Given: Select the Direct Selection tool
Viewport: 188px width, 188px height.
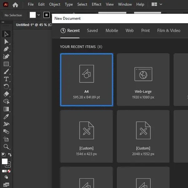Looking at the screenshot, I should click(x=6, y=41).
